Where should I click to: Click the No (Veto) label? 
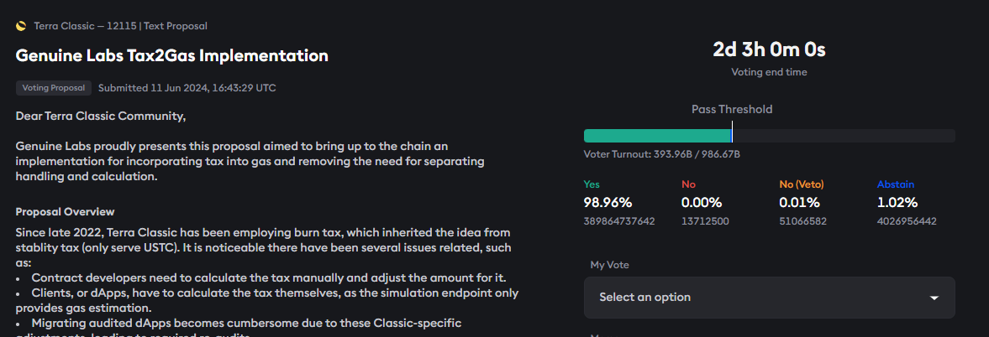pyautogui.click(x=802, y=184)
